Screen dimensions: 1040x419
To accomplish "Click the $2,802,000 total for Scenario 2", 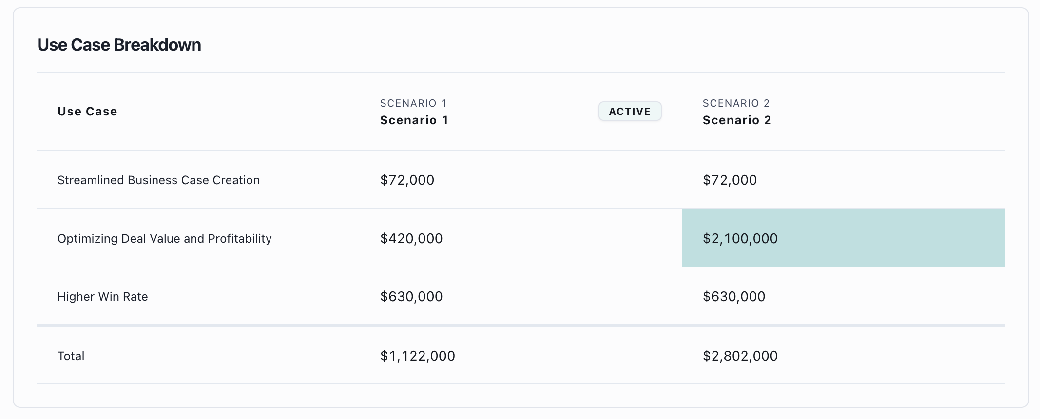I will click(740, 356).
